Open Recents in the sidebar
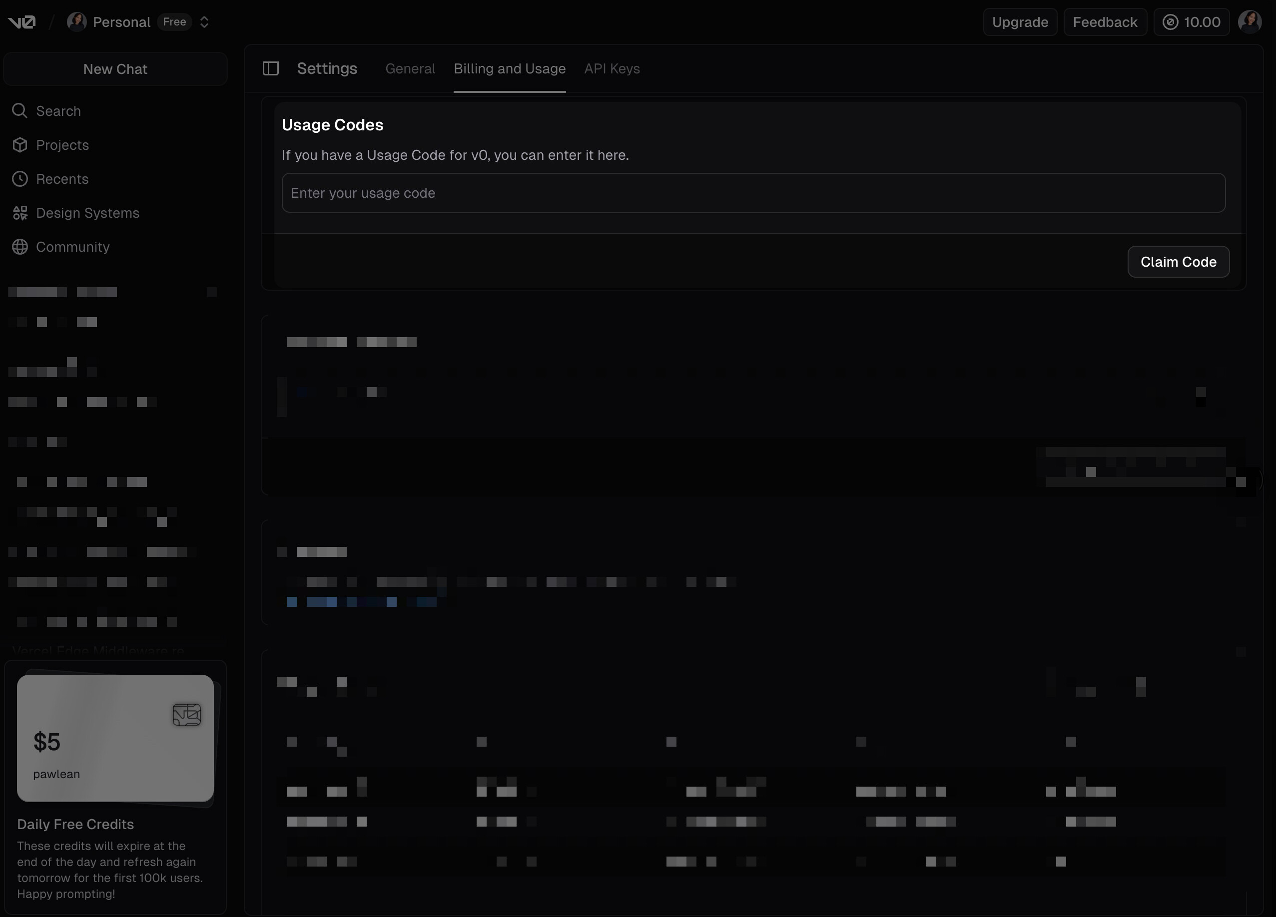This screenshot has width=1276, height=917. [62, 179]
